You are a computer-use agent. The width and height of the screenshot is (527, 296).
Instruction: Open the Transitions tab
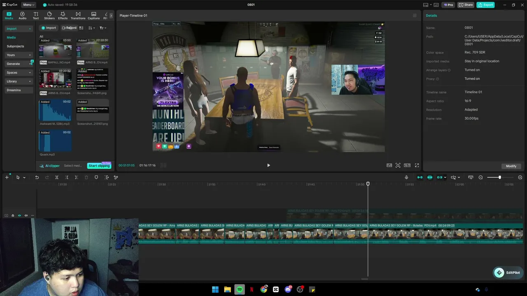coord(78,16)
